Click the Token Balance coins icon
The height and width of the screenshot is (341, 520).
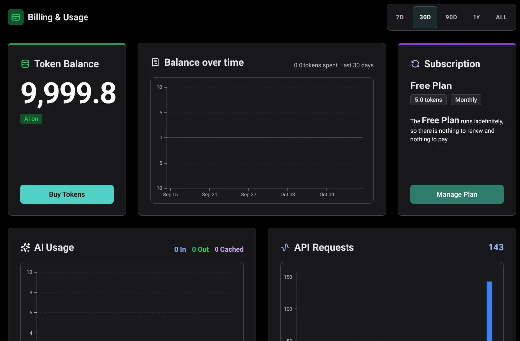coord(25,64)
